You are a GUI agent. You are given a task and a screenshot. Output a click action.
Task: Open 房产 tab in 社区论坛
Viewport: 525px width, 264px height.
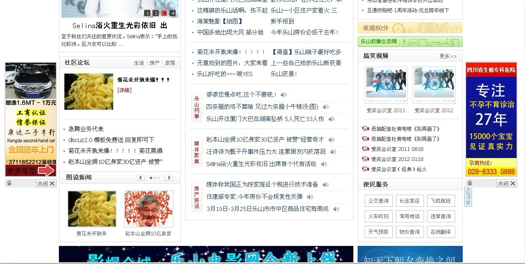[x=154, y=63]
